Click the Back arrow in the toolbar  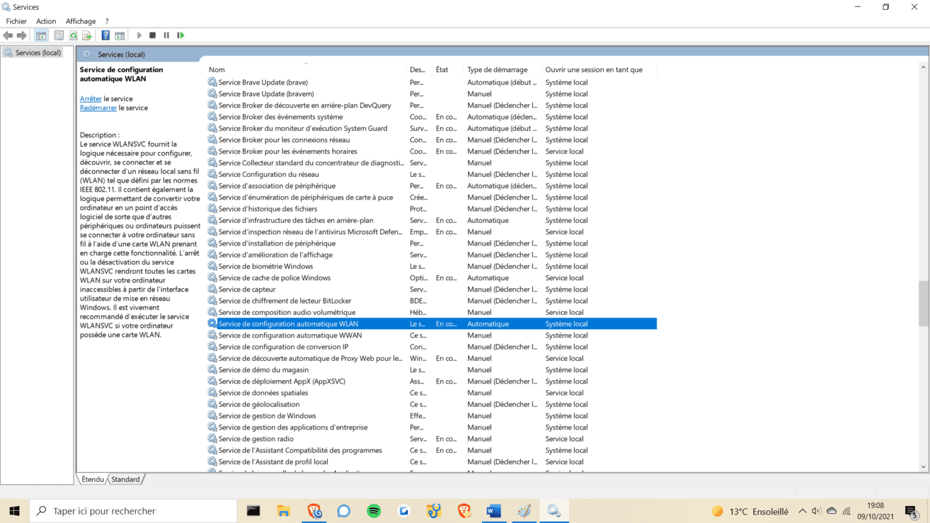(8, 36)
